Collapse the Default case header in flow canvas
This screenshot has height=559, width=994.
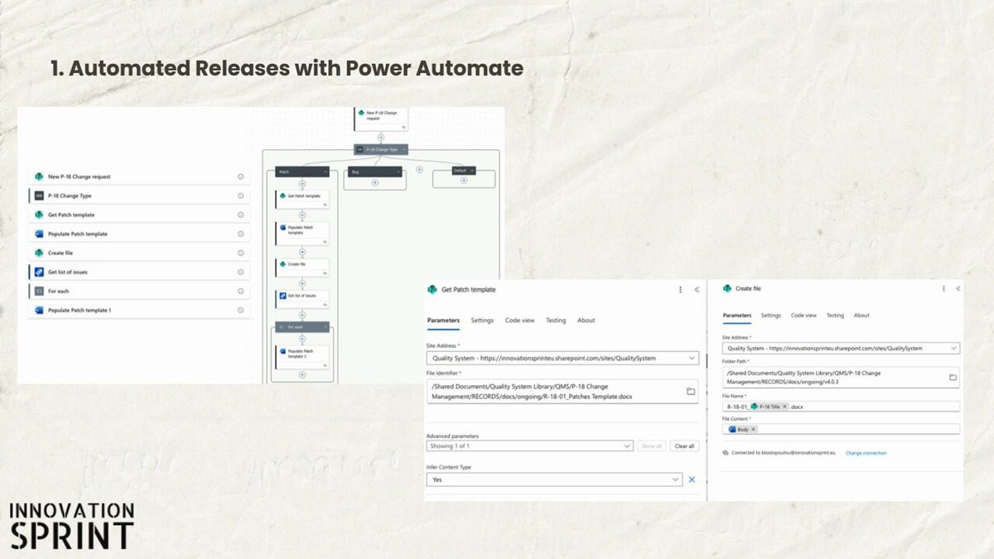(472, 170)
